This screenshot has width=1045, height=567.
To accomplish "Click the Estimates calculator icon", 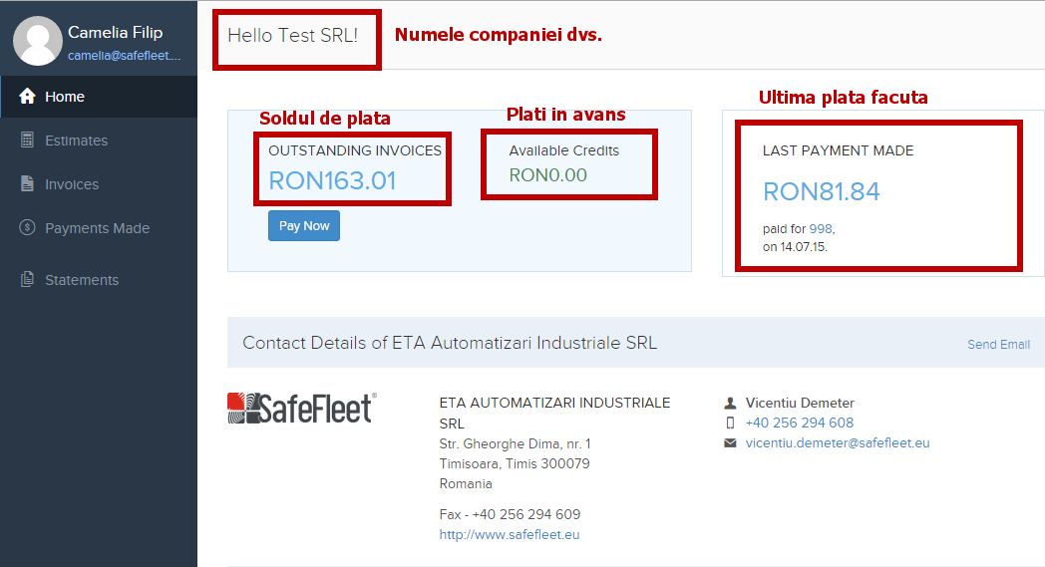I will pyautogui.click(x=28, y=141).
